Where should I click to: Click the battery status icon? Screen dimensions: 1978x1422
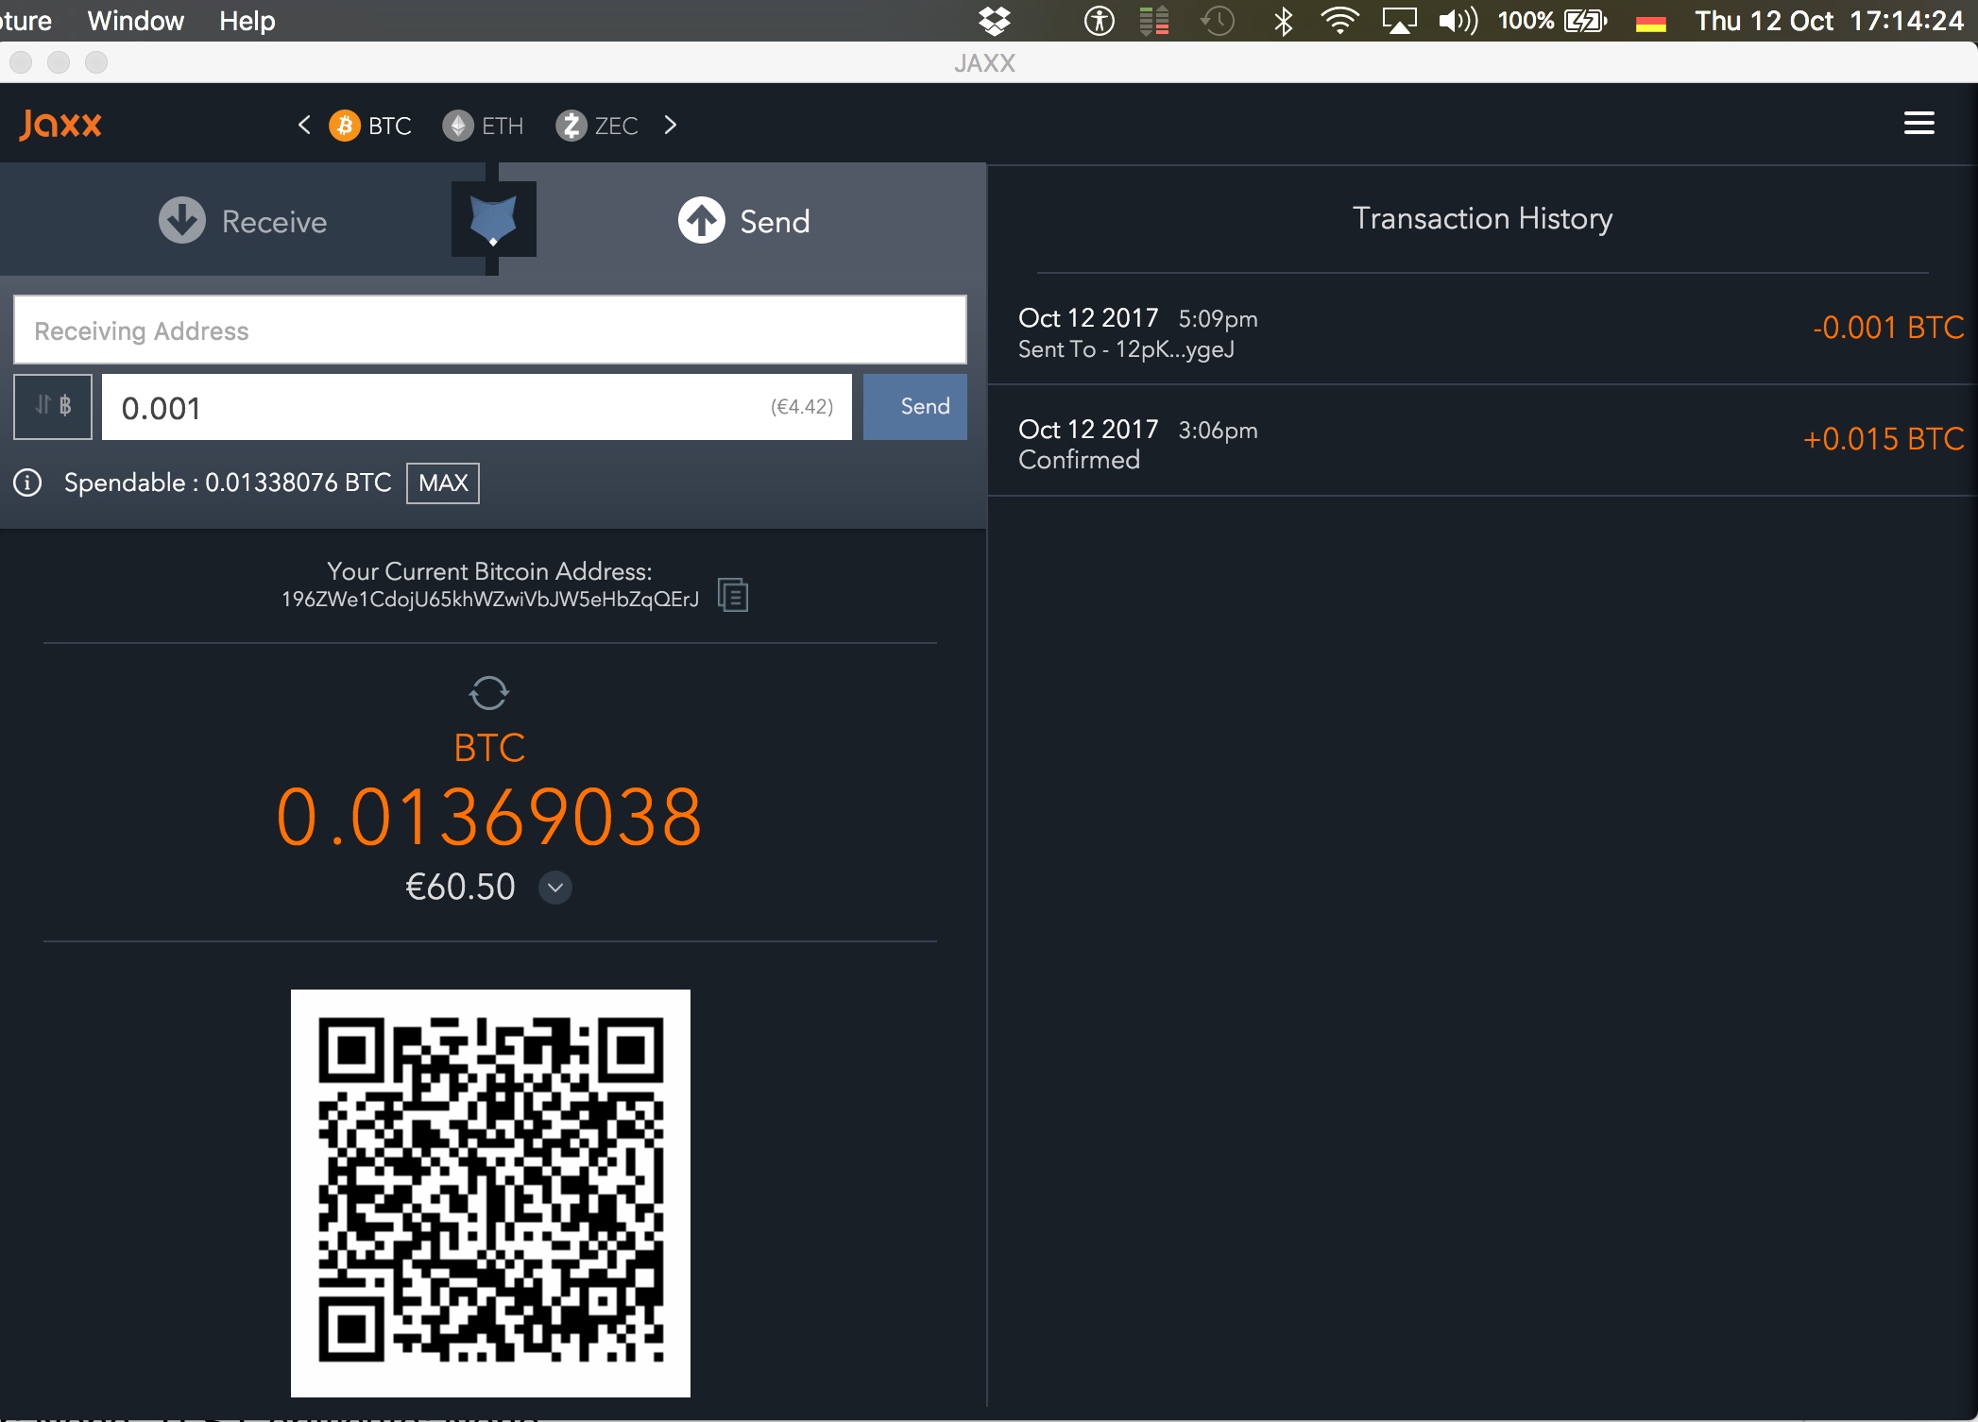[x=1585, y=21]
